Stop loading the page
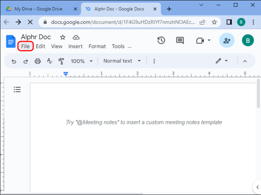 (30, 22)
